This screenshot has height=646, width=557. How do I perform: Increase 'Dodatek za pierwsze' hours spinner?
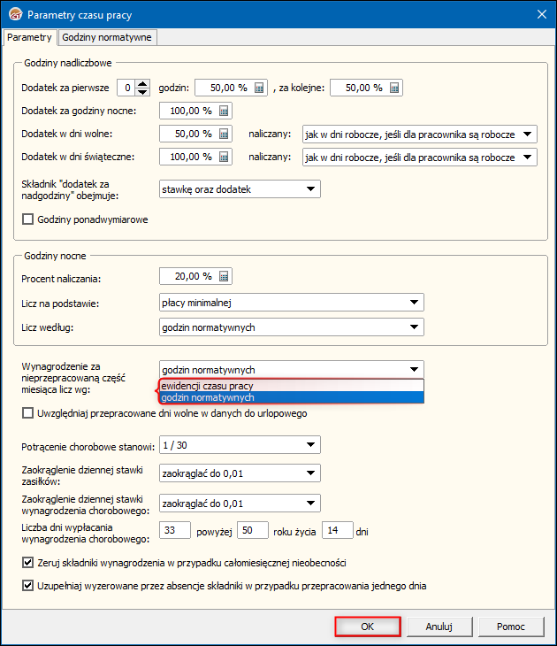point(142,84)
